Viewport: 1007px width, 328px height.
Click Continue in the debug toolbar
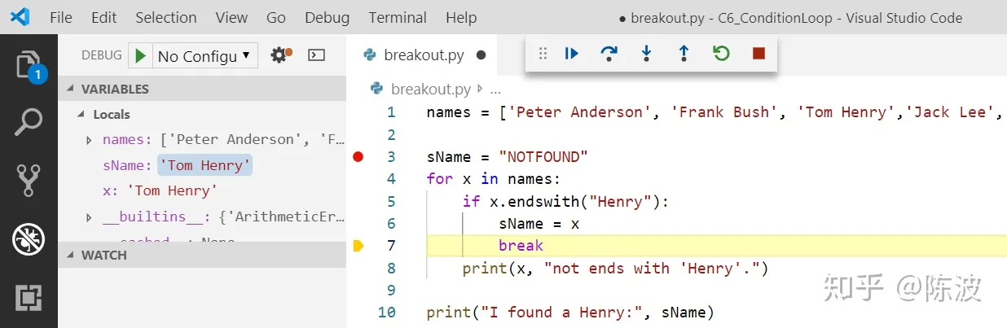tap(572, 54)
